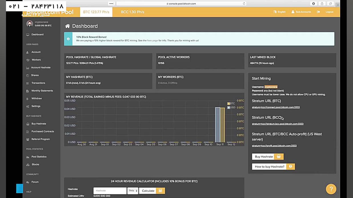The image size is (353, 198).
Task: Click the basket icon on Buy Hashrate button
Action: coord(279,157)
